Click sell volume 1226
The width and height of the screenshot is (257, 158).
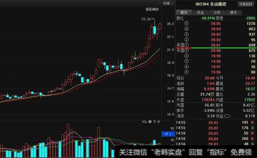[251, 24]
